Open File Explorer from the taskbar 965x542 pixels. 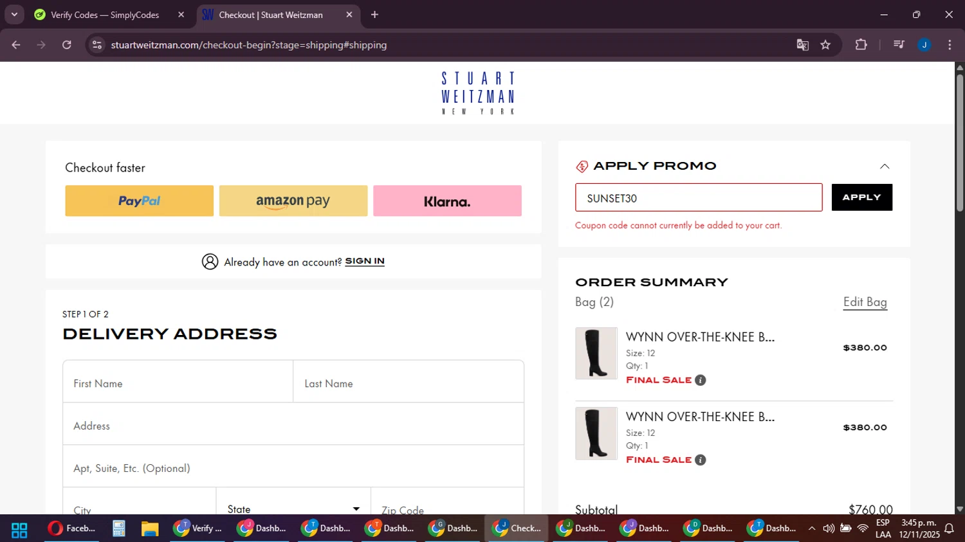tap(150, 528)
